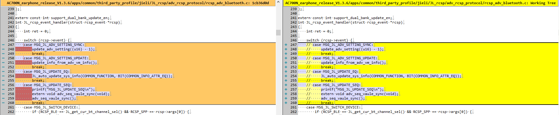Click the plus marker beside right line 253

[x=286, y=72]
